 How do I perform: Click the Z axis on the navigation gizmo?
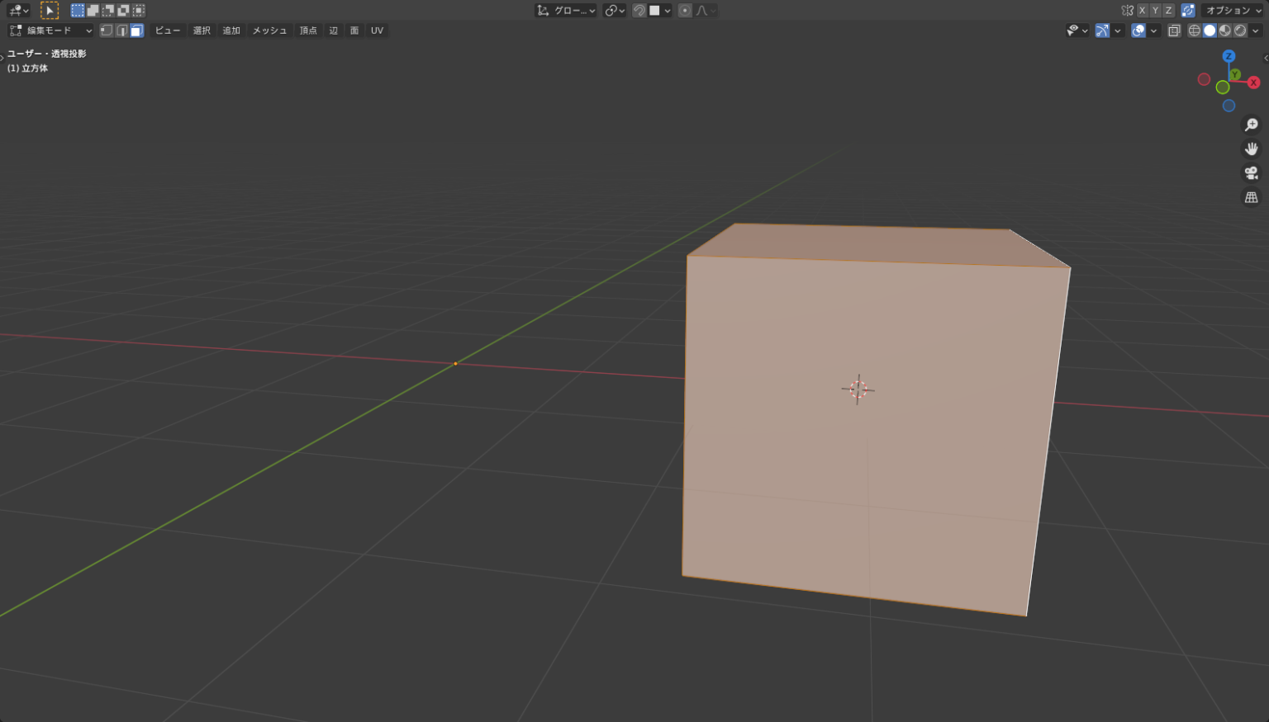click(1229, 57)
